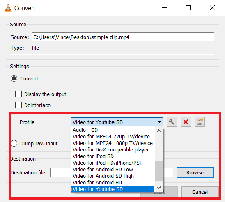Collapse the Profile dropdown combo box
The width and height of the screenshot is (225, 202).
tap(117, 122)
